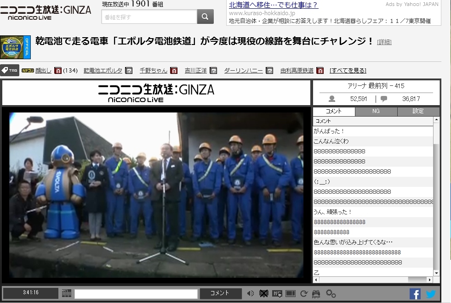
Task: Click the アリーナ 最前列 - 415 seat label
Action: pyautogui.click(x=376, y=86)
